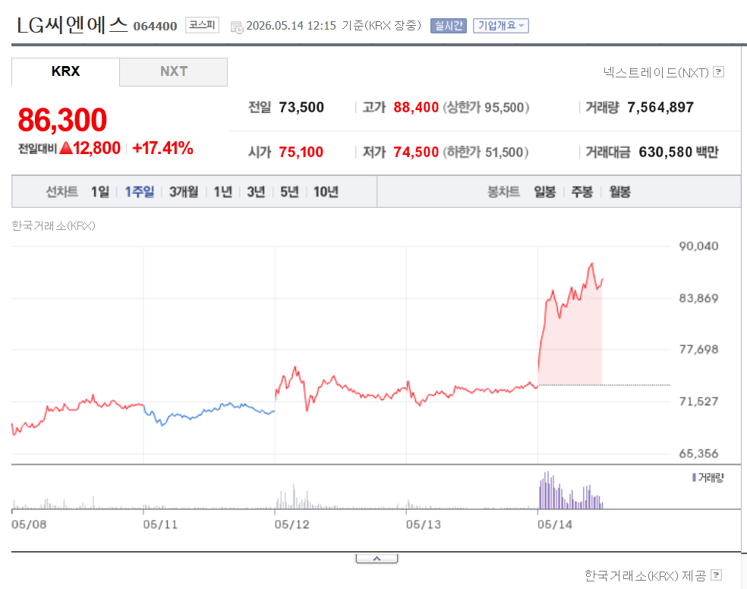Screen dimensions: 747x589
Task: Select the 3년 line chart period
Action: point(256,192)
